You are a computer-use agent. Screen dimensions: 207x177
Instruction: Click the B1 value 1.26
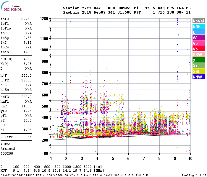click(28, 130)
